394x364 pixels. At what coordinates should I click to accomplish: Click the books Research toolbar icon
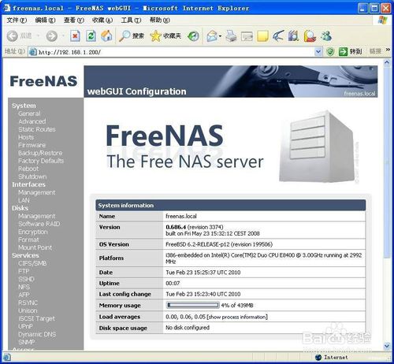coord(294,36)
